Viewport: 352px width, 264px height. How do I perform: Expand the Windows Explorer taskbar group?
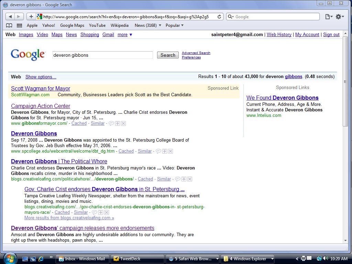(x=272, y=259)
